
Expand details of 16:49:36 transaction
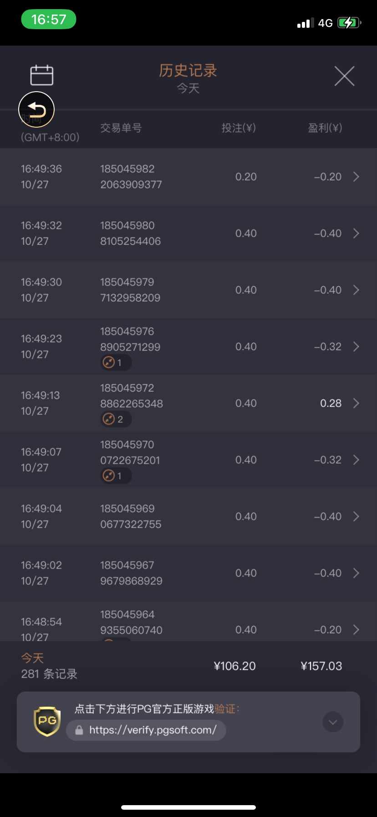(356, 177)
